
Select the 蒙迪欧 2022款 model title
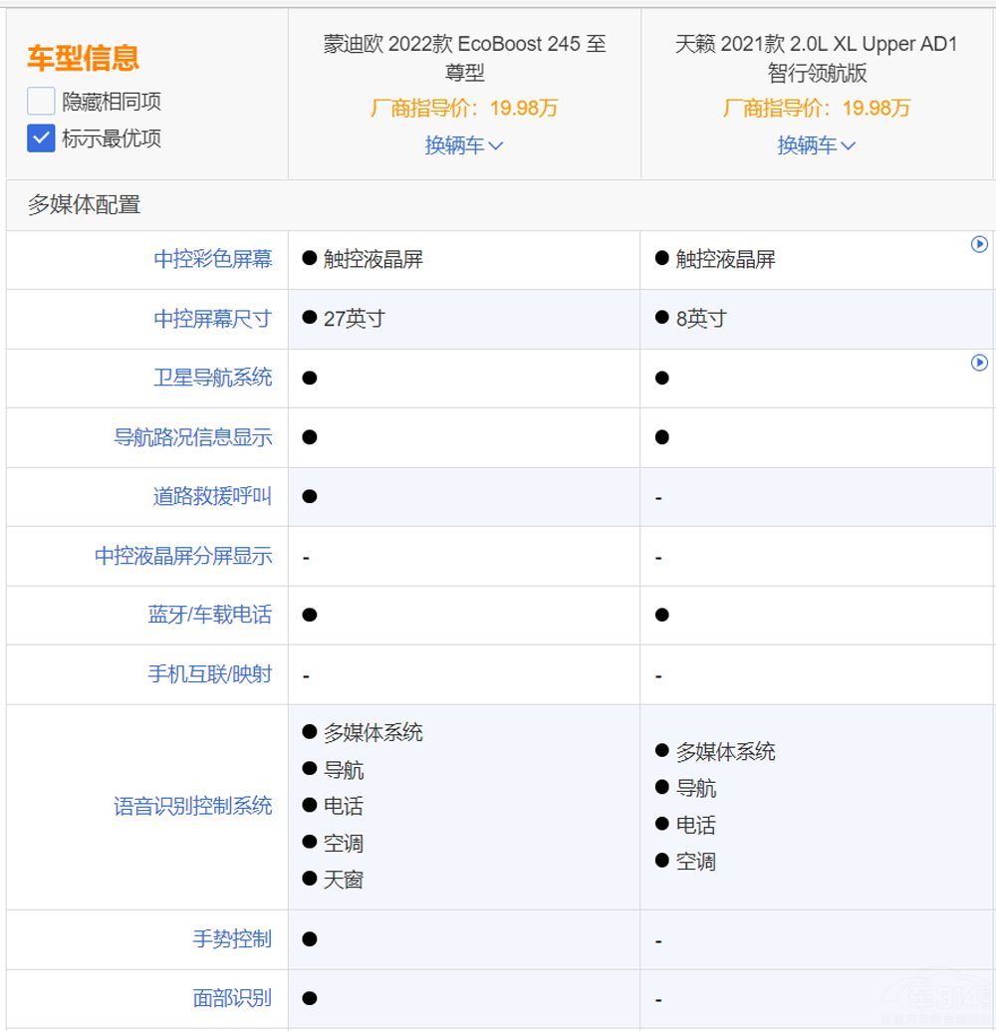pos(464,57)
